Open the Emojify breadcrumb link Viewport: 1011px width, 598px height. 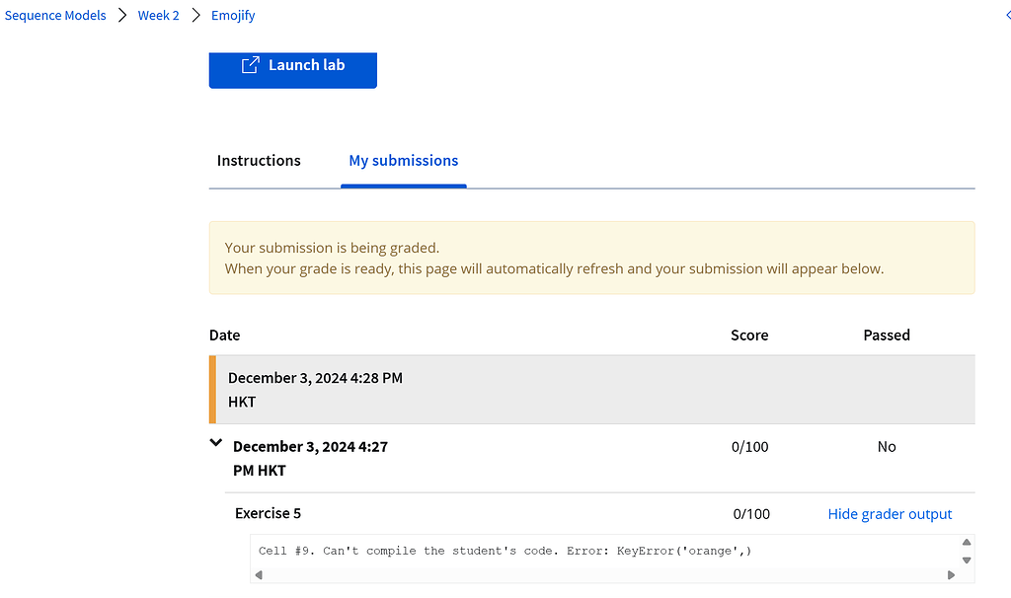[x=233, y=16]
